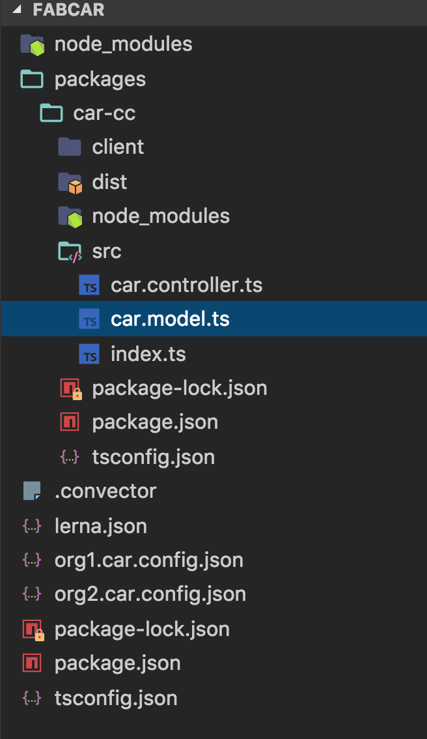Click the dist folder icon
Viewport: 427px width, 739px height.
tap(70, 183)
